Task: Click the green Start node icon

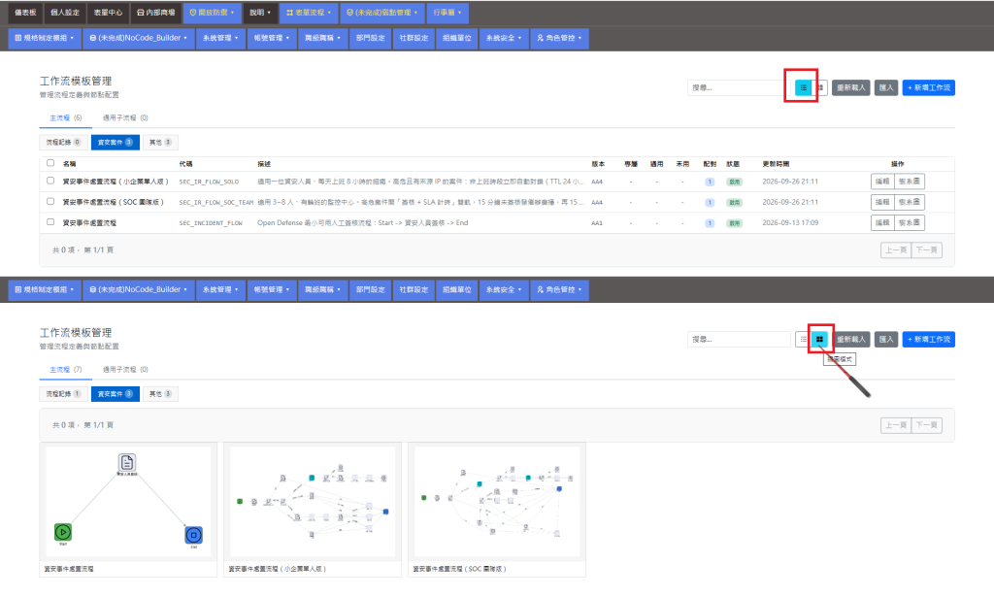Action: click(63, 532)
